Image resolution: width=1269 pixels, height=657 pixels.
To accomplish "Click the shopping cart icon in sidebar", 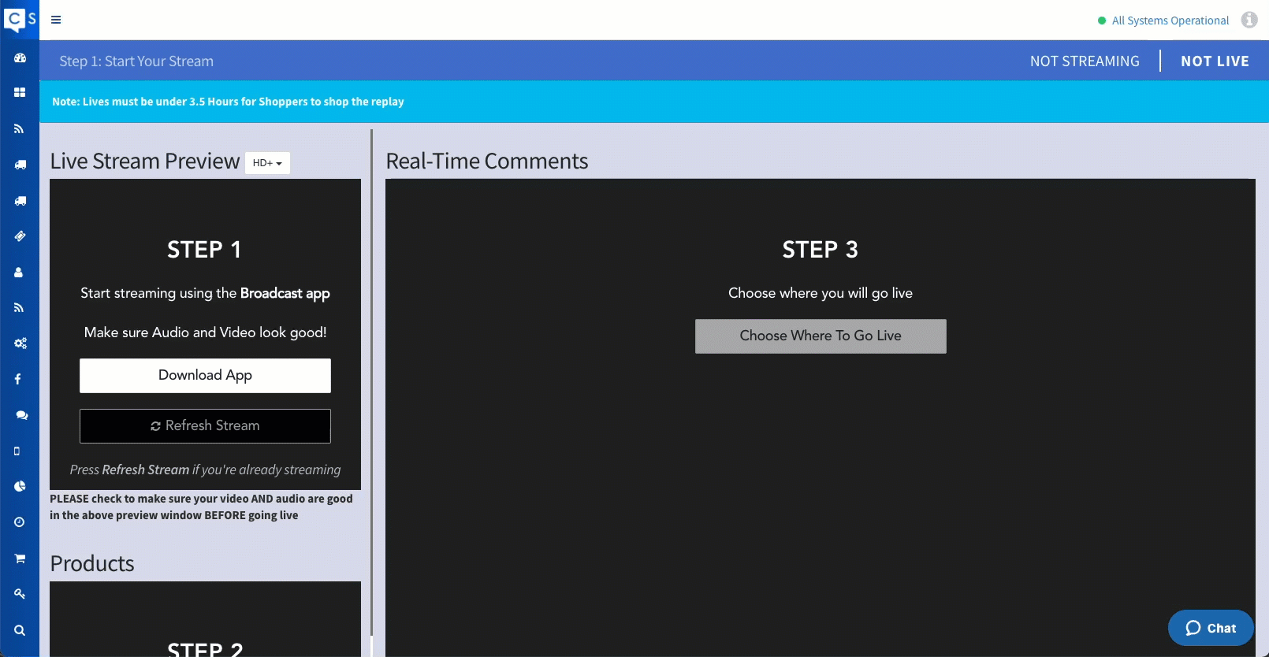I will click(20, 559).
